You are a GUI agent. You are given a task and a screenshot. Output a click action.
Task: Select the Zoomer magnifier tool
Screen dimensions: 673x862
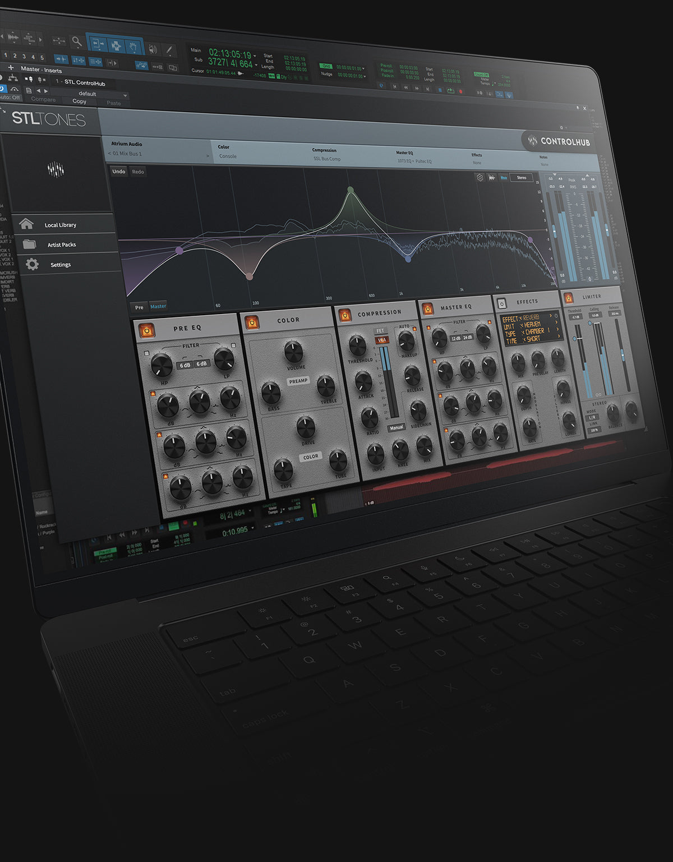(x=76, y=41)
